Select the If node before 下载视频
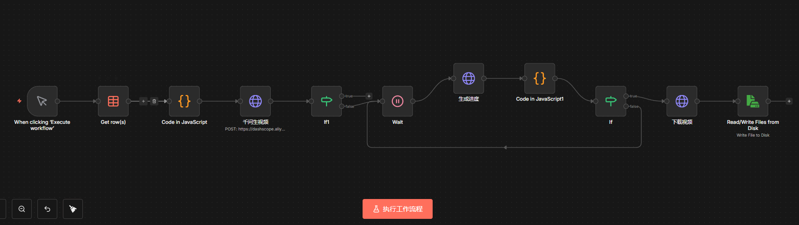799x225 pixels. tap(611, 101)
